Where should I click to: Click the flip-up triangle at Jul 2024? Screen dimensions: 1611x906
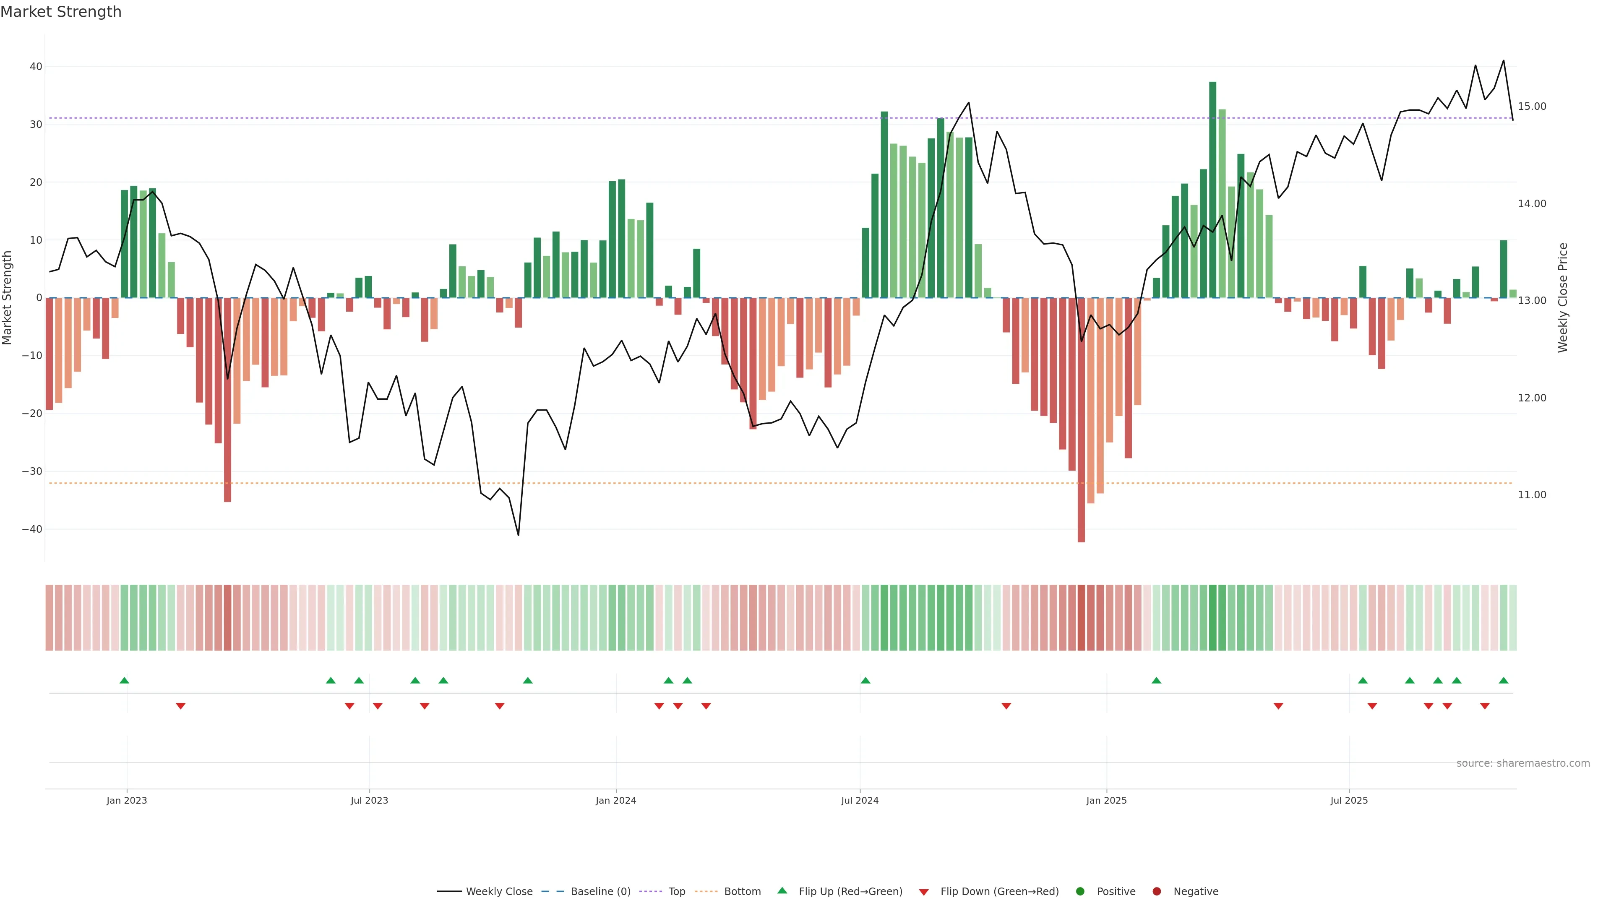[865, 680]
